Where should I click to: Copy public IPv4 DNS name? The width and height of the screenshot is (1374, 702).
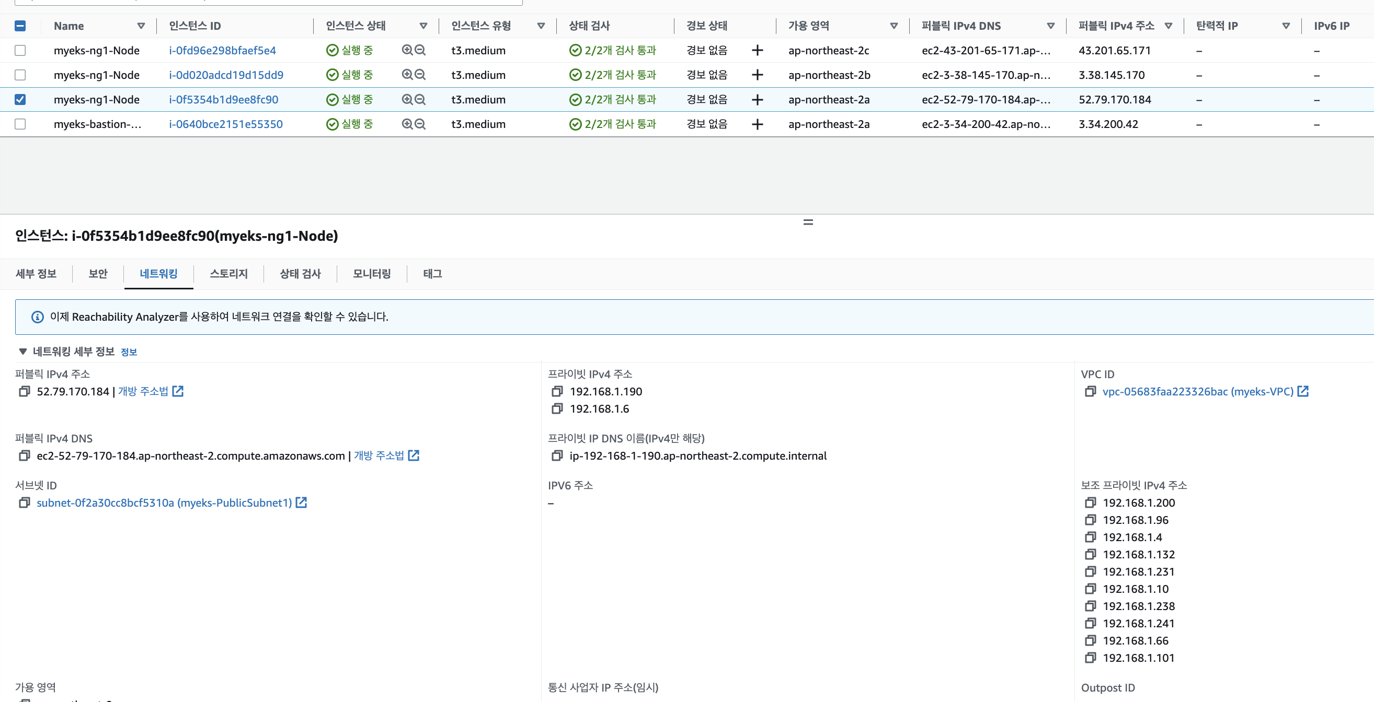pos(24,457)
